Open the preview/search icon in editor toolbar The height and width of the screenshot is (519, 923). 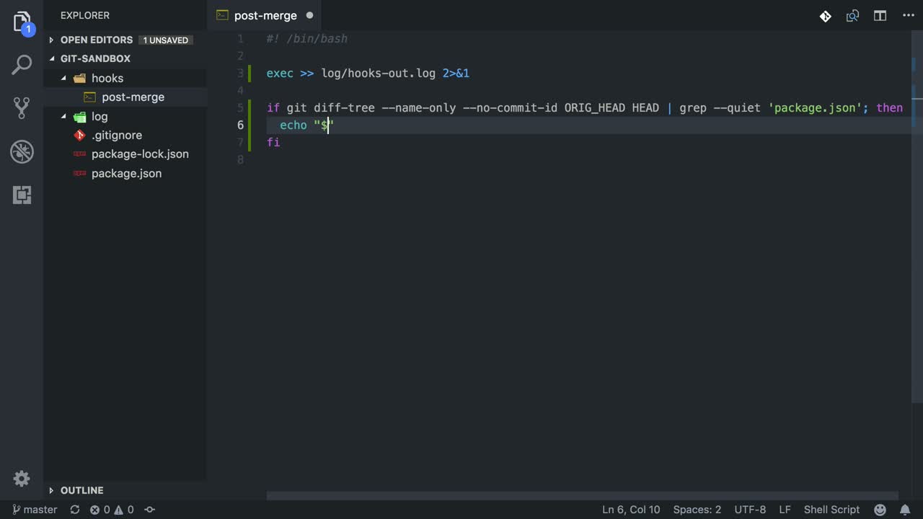click(x=852, y=16)
